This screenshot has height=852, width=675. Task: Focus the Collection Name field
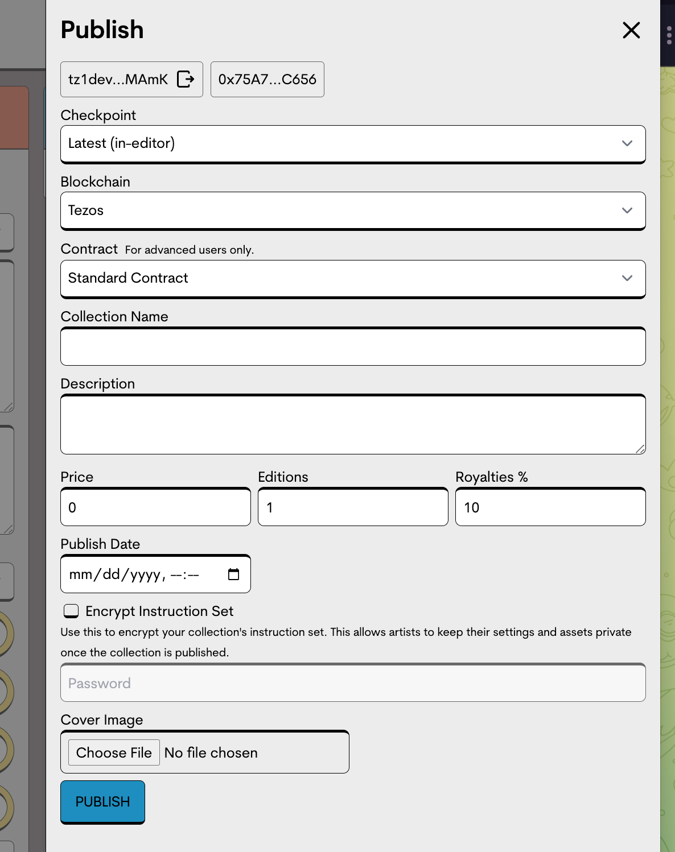353,346
